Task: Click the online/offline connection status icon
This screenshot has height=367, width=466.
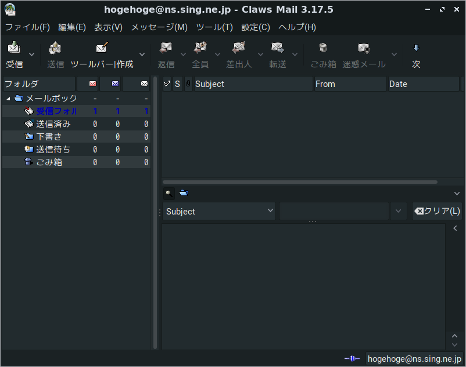Action: tap(352, 359)
